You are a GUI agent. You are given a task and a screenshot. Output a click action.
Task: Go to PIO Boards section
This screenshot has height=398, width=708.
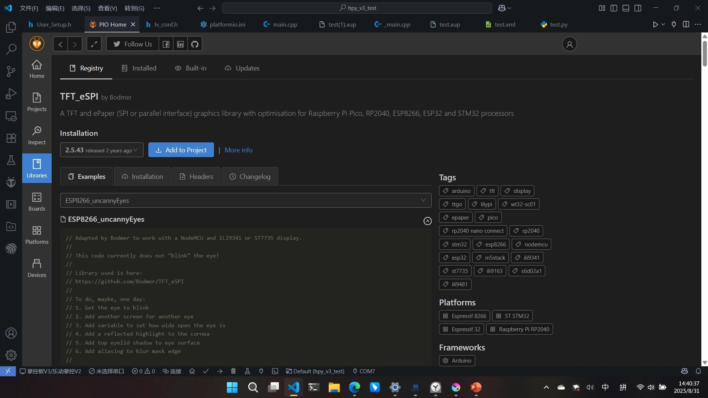tap(37, 201)
